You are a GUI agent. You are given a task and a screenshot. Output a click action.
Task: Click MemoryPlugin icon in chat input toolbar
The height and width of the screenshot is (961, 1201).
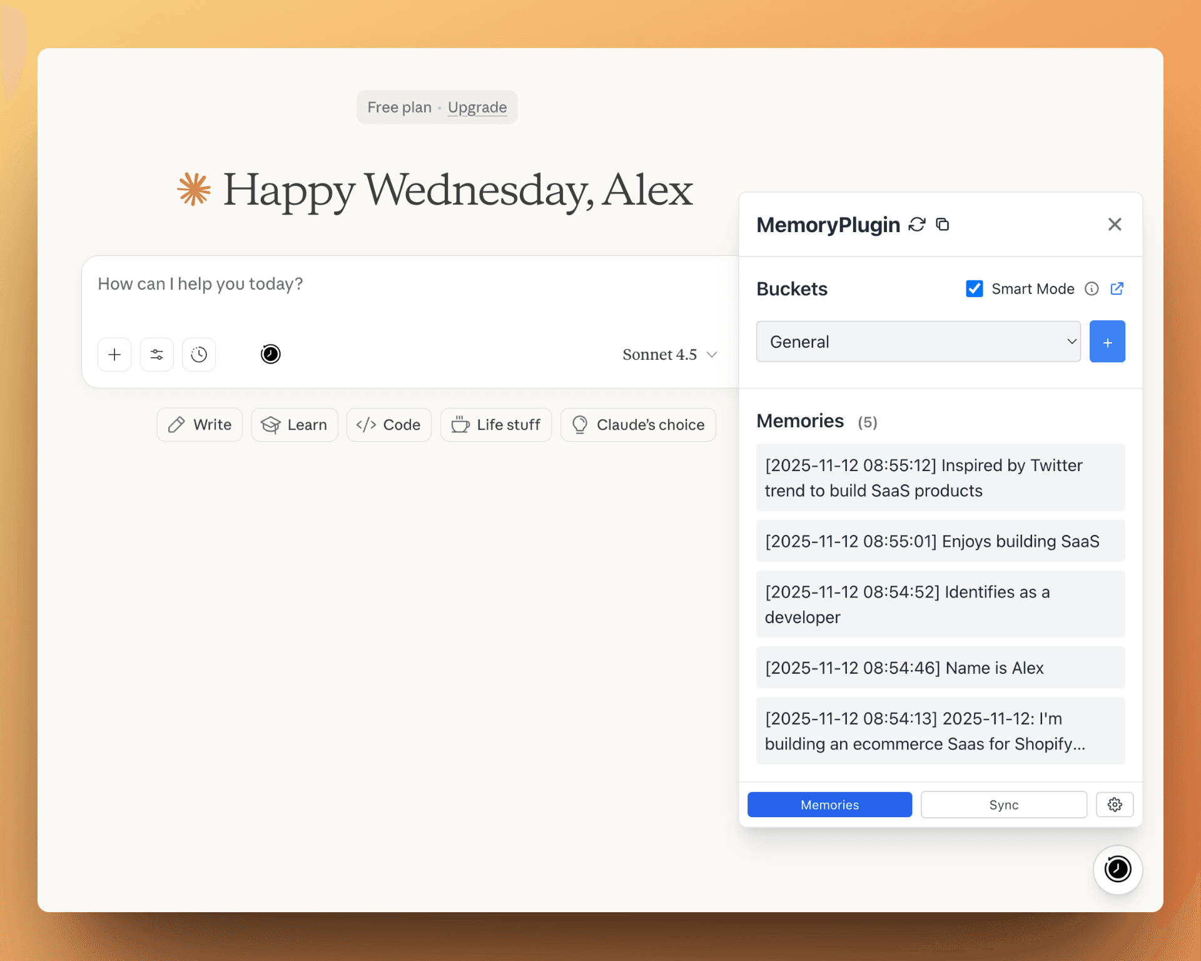(270, 354)
